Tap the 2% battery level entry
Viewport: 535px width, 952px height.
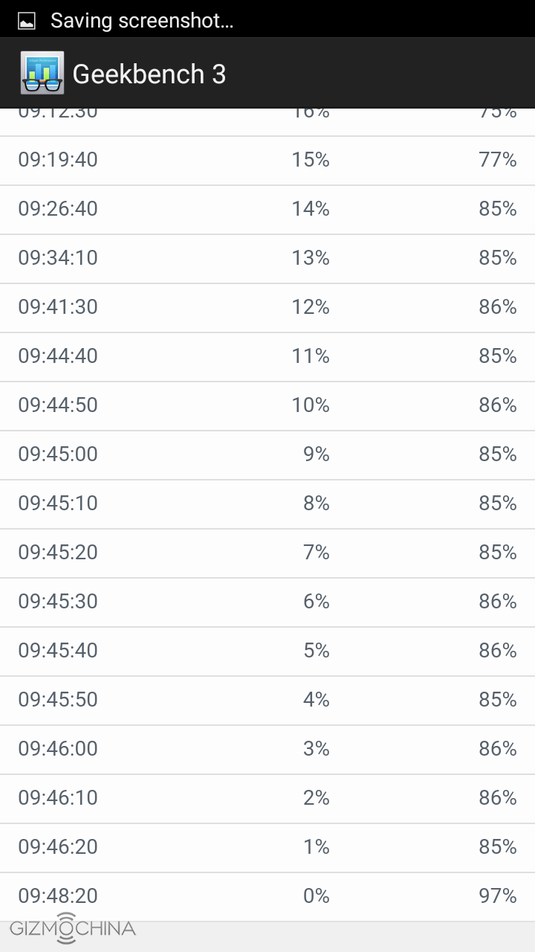coord(316,798)
